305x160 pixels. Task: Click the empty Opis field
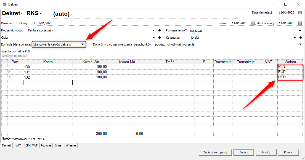coord(89,38)
